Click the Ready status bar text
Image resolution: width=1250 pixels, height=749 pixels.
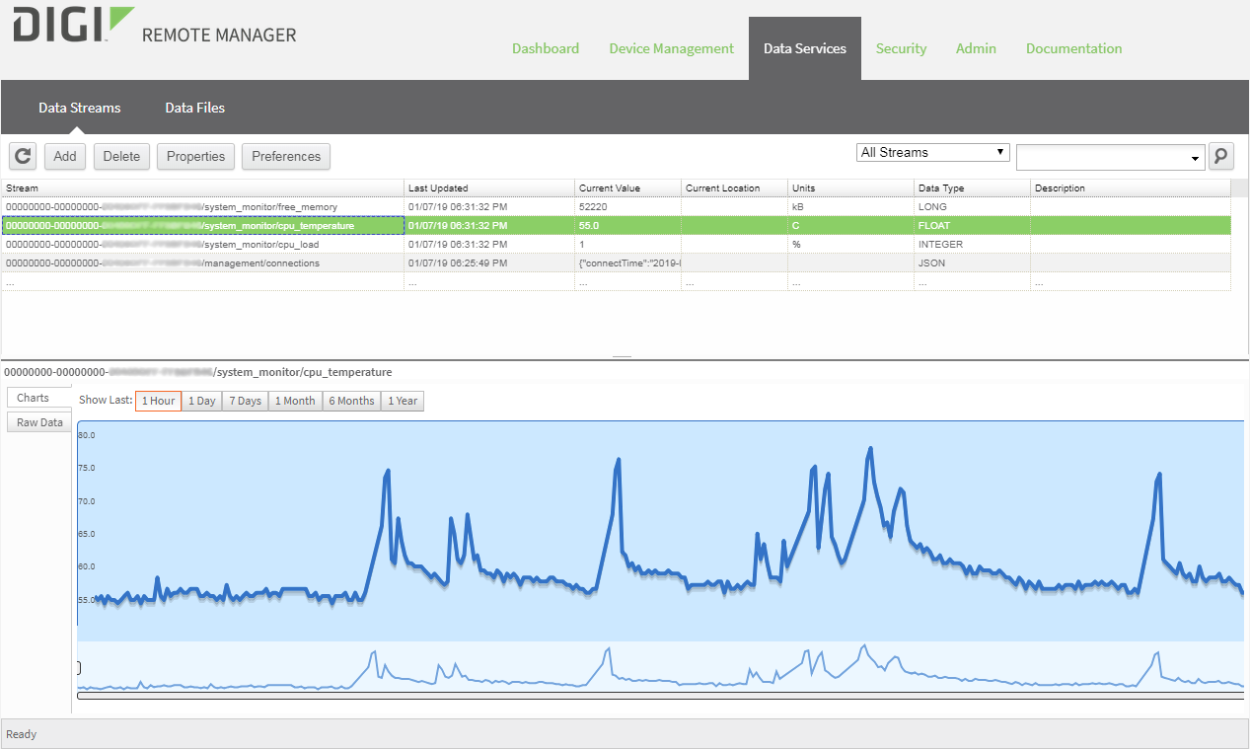21,734
